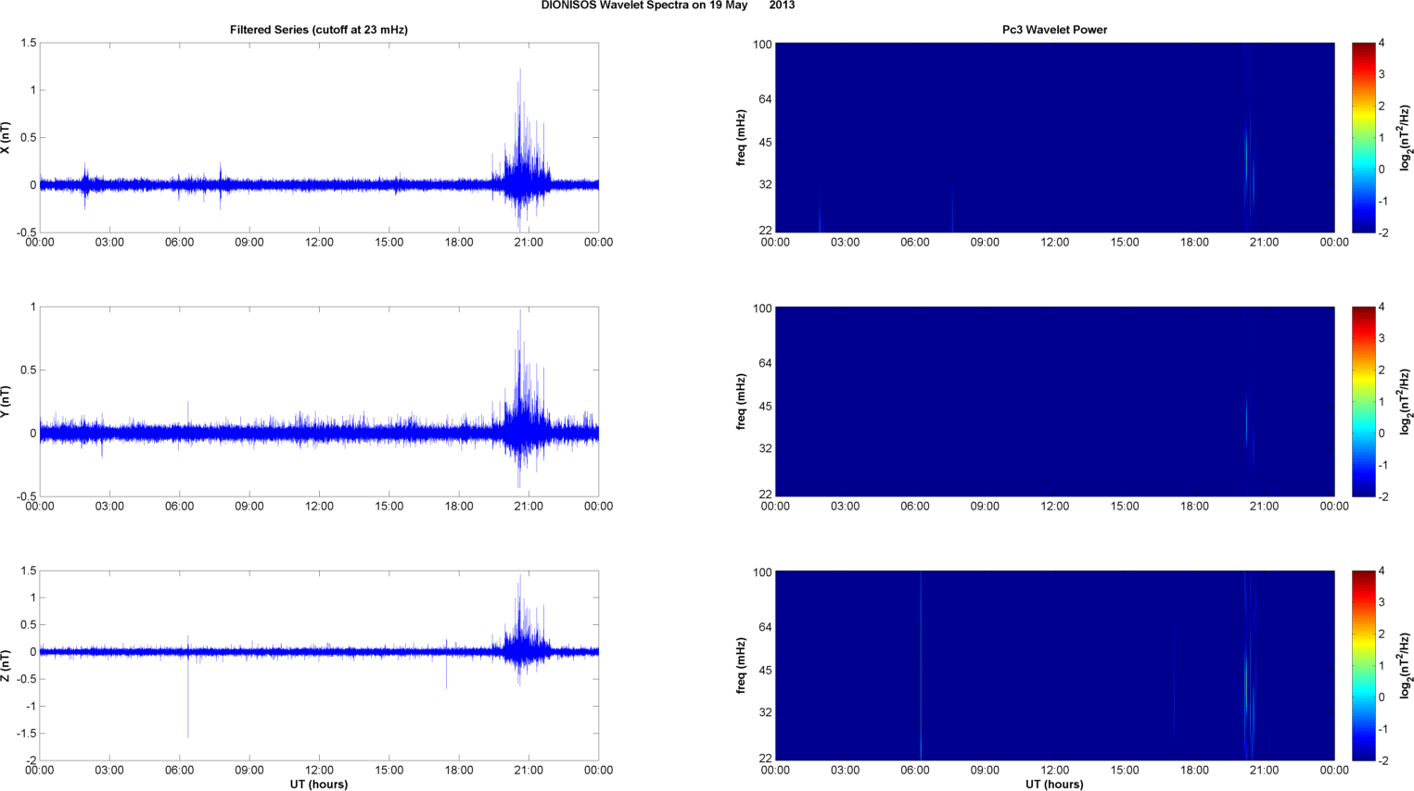Click the Y component filtered time series plot
1414x791 pixels.
(x=319, y=401)
